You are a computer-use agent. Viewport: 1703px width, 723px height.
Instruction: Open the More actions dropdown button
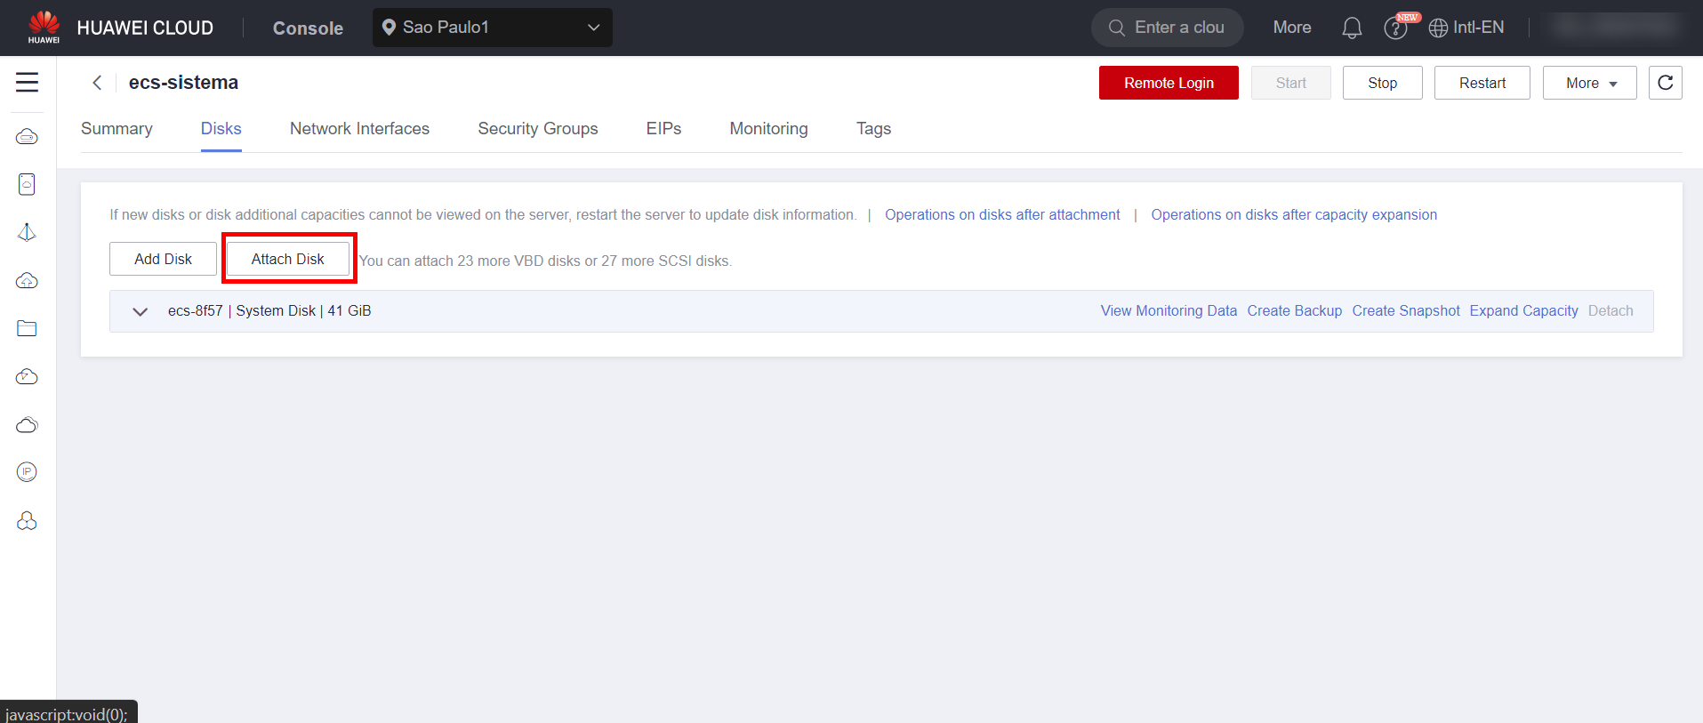pyautogui.click(x=1589, y=83)
